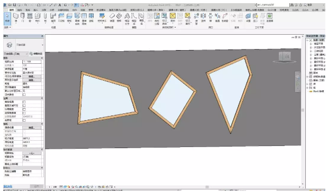The height and width of the screenshot is (194, 329).
Task: Toggle the Section Box checkbox
Action: pos(24,120)
